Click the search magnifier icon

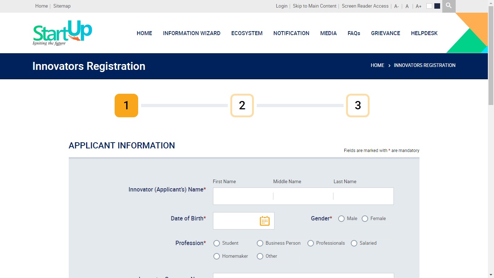(x=448, y=6)
